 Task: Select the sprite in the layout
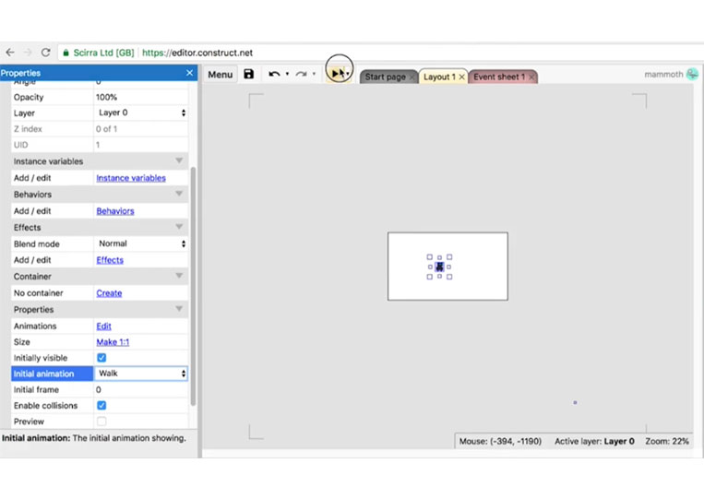pos(439,267)
